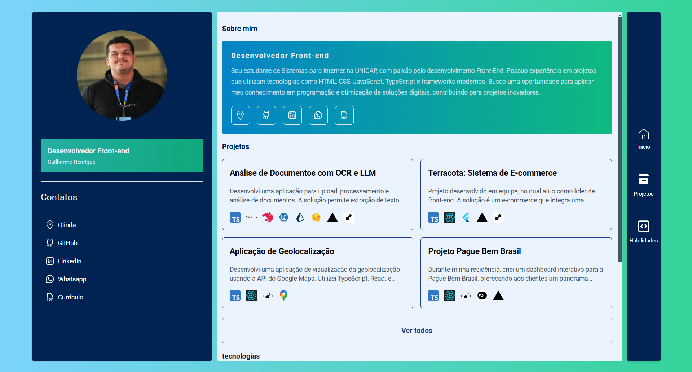
Task: Click the Google Maps icon in Geolocalização card
Action: (x=284, y=296)
